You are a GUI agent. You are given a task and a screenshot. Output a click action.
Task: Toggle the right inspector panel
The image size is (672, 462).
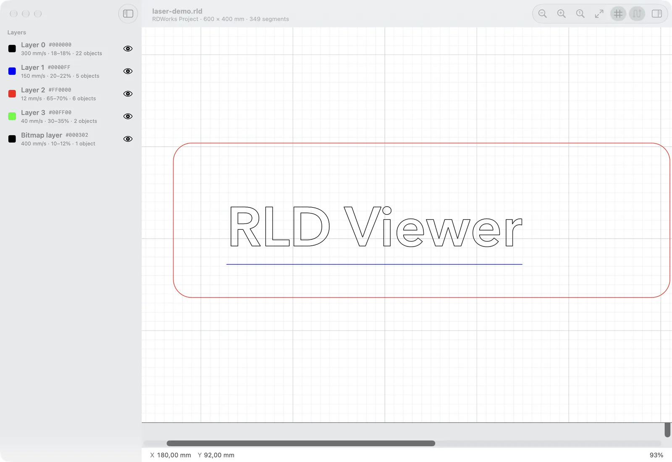[657, 14]
